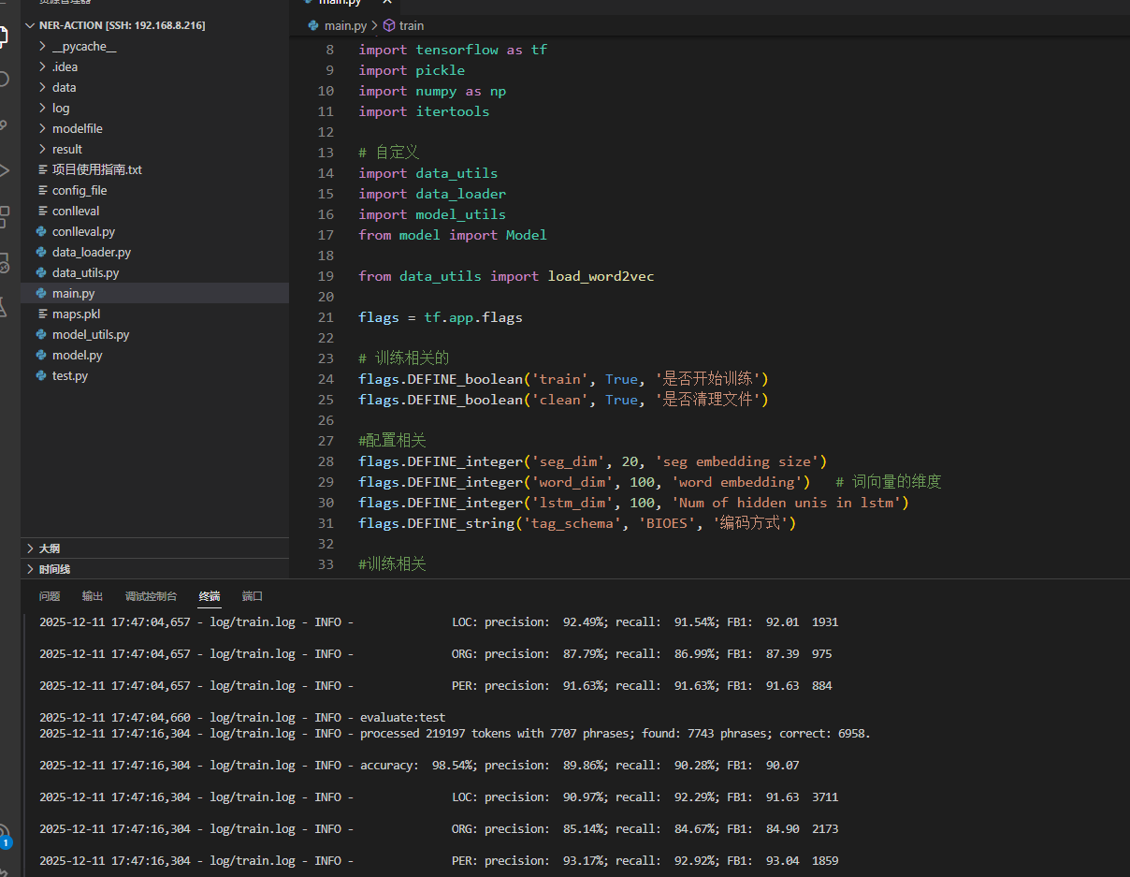The width and height of the screenshot is (1130, 877).
Task: Click terminal line 'evaluate:test'
Action: (x=242, y=718)
